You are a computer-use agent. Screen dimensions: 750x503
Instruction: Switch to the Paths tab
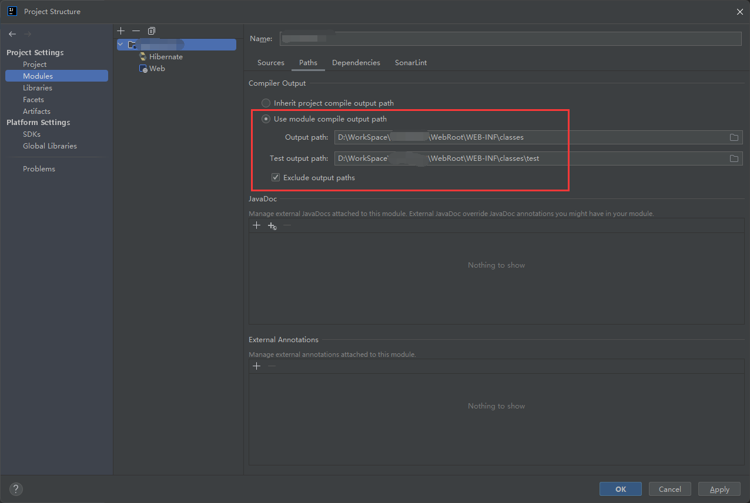(308, 63)
